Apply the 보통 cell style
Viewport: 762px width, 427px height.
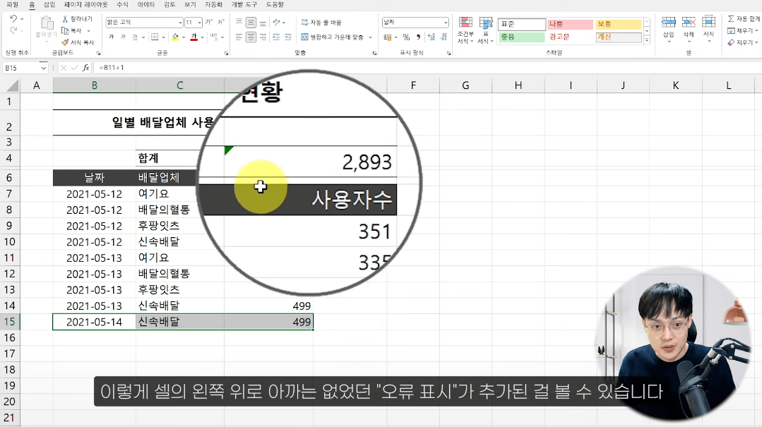coord(619,24)
